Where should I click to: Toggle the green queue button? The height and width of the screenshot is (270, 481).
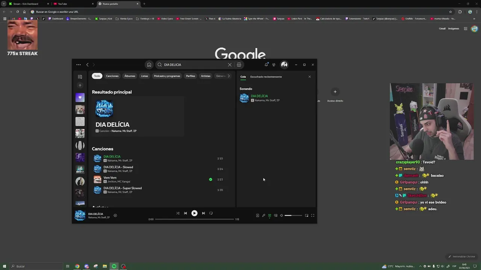pyautogui.click(x=269, y=215)
